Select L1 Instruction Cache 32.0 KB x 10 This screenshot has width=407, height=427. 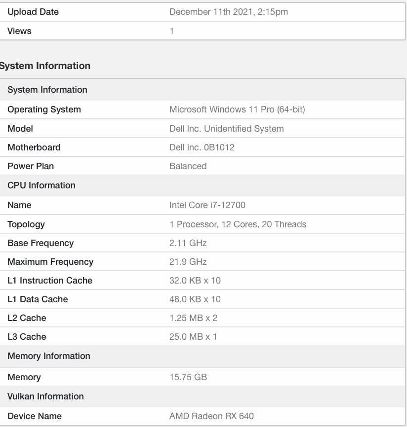[195, 281]
